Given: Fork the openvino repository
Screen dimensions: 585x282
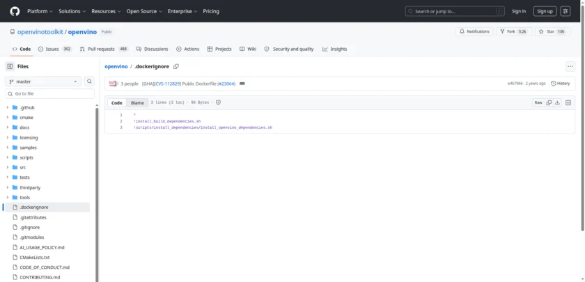Looking at the screenshot, I should (x=514, y=32).
